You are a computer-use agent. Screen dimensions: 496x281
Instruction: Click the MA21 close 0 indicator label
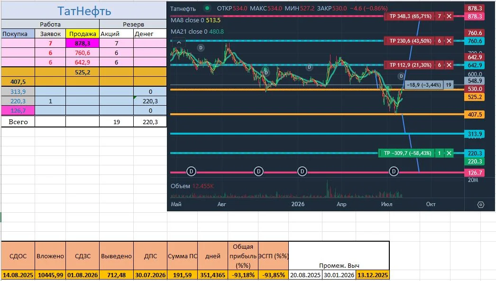pos(189,32)
